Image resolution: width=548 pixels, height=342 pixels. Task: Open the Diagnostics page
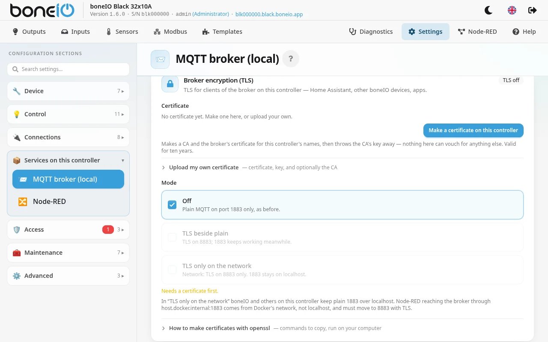(371, 32)
